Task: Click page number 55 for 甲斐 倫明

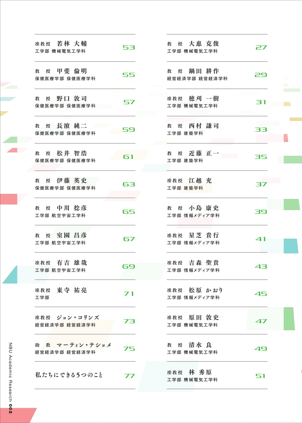Action: coord(129,75)
